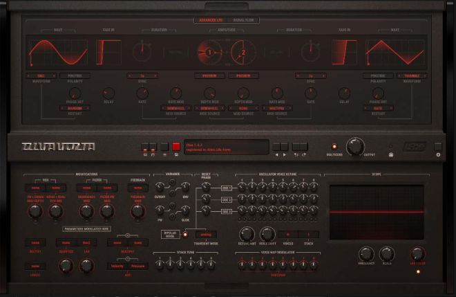Click the Parameters Modulated Here label button
Viewport: 456px width, 297px height.
tap(86, 229)
